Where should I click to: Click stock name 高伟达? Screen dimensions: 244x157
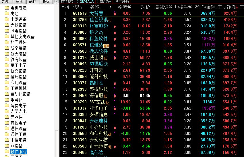[96, 152]
